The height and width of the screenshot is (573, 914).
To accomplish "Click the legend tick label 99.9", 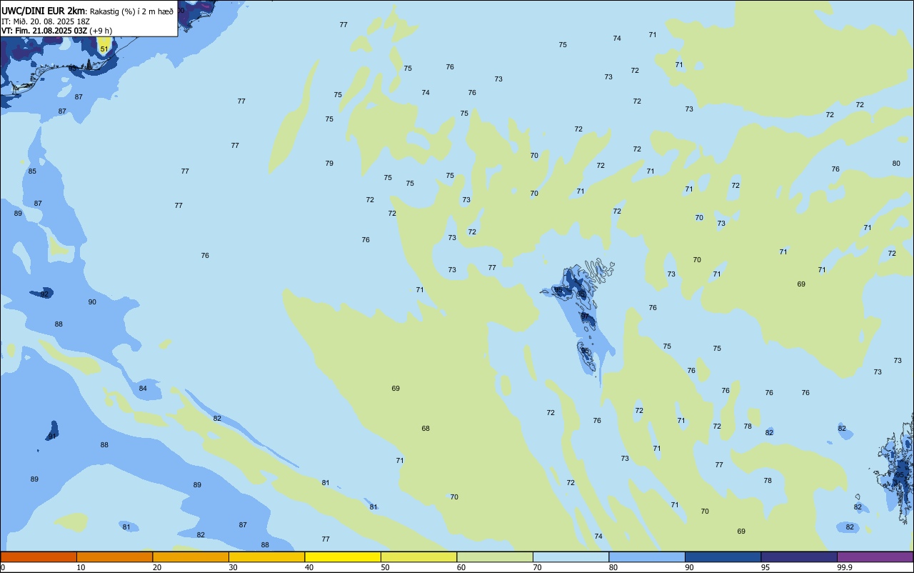I will 845,567.
